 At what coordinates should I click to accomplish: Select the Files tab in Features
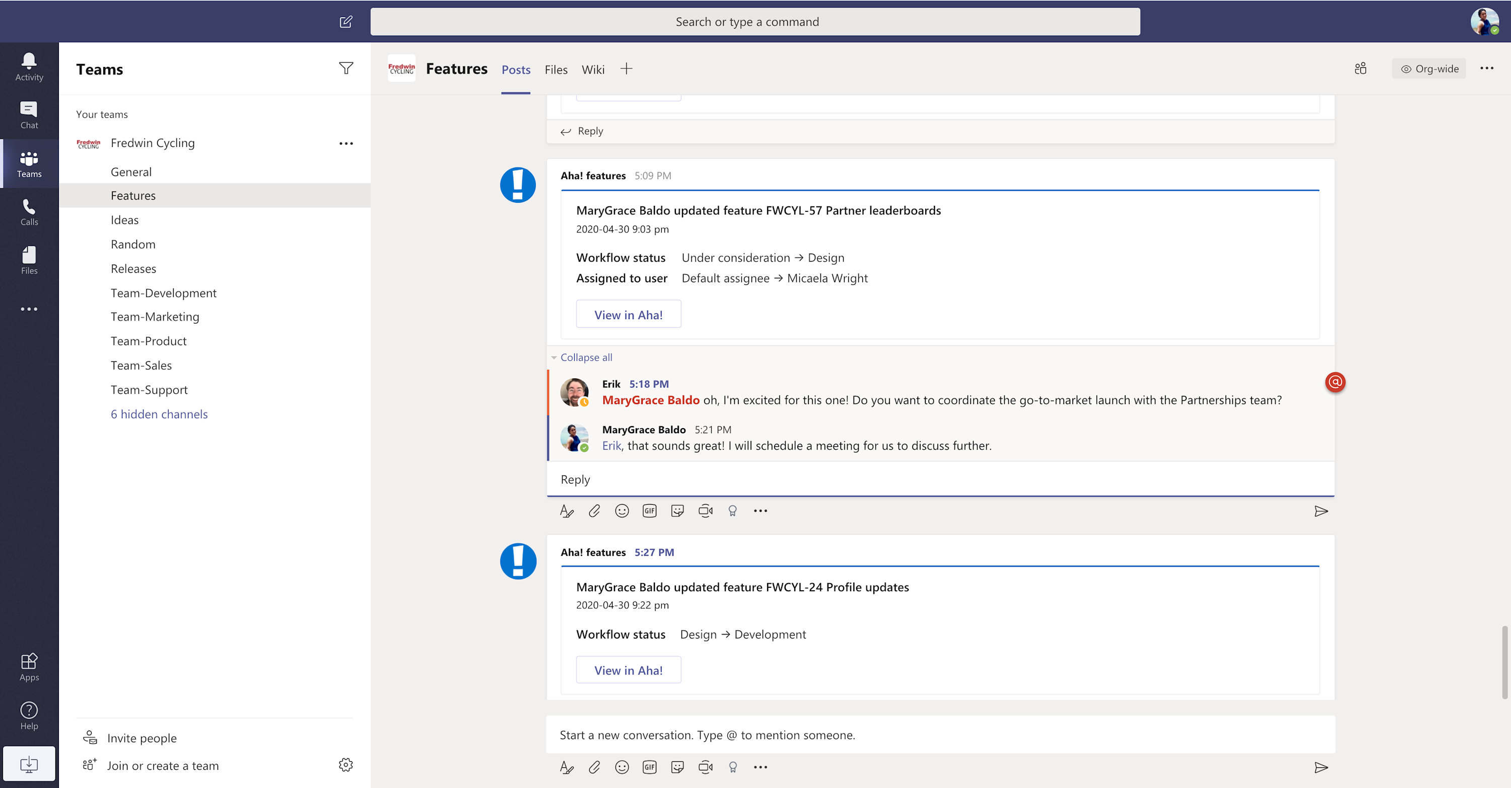[556, 69]
